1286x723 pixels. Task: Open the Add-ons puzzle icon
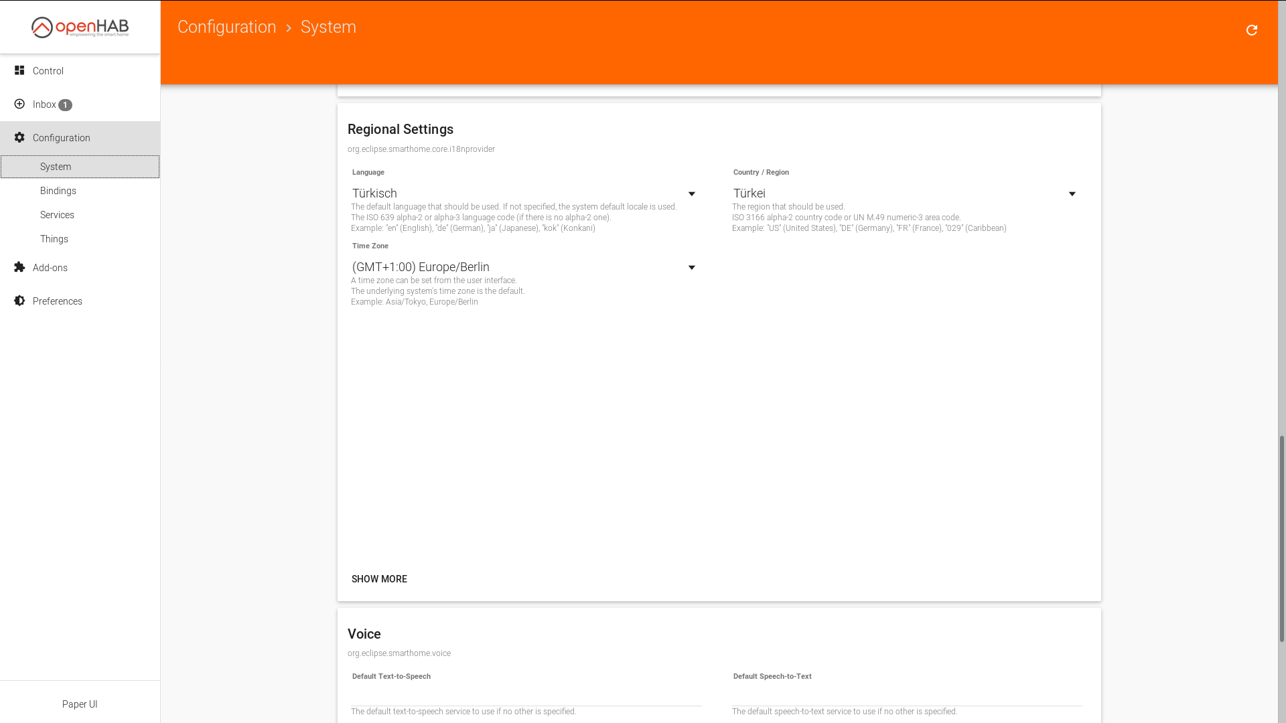click(19, 267)
